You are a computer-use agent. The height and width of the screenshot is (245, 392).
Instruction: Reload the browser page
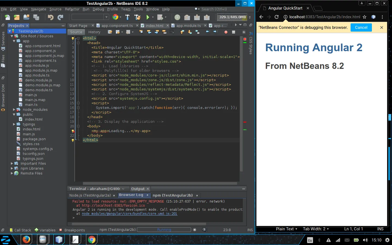point(277,17)
